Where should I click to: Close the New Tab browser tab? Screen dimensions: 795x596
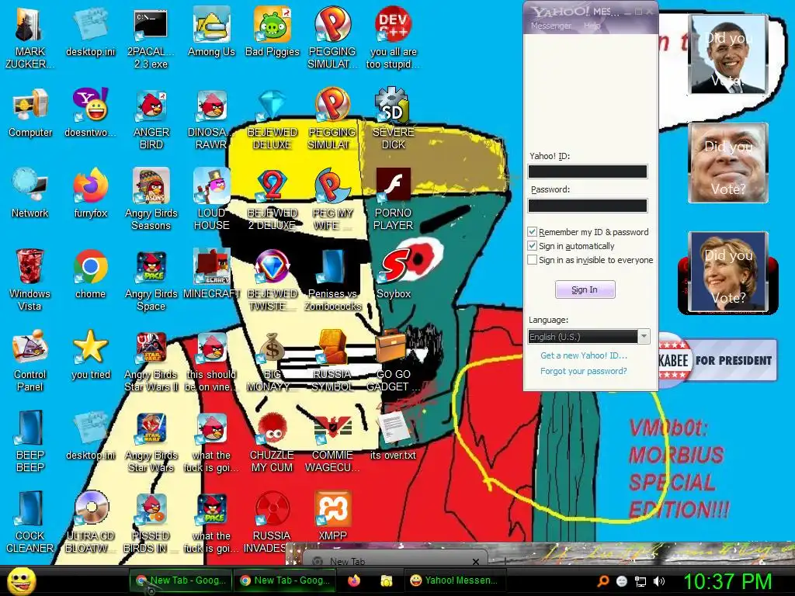(476, 562)
